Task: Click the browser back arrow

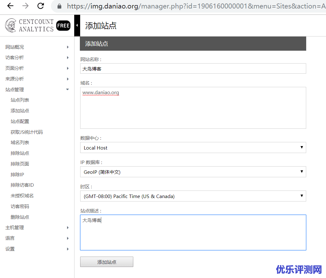Action: 10,6
